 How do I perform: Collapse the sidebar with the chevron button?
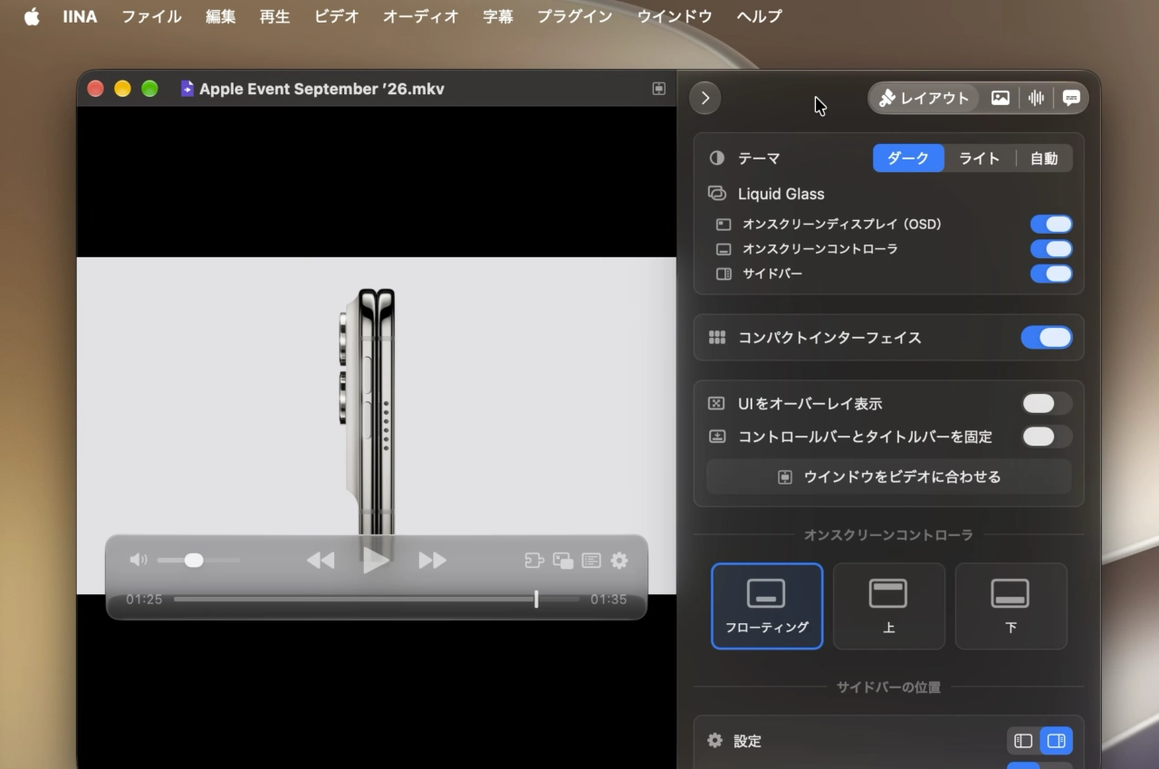click(x=704, y=98)
